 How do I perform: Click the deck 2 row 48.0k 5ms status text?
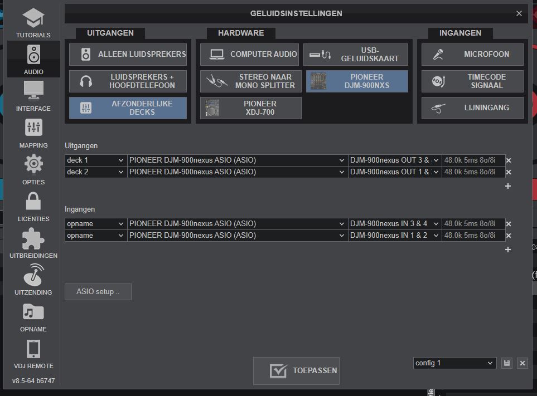pos(470,172)
